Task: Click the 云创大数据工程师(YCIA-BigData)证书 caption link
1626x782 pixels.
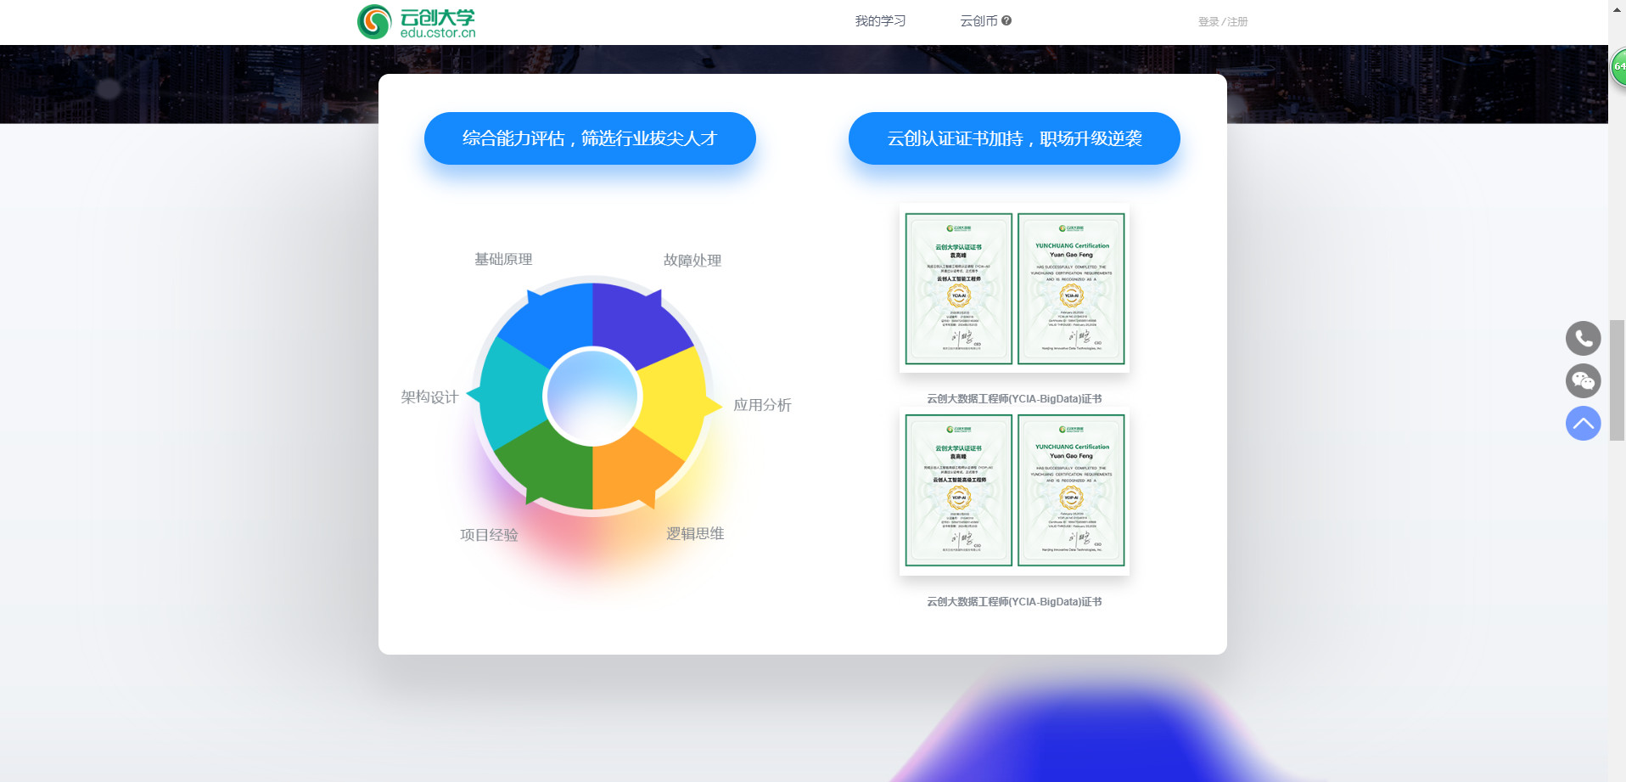Action: pos(1014,397)
